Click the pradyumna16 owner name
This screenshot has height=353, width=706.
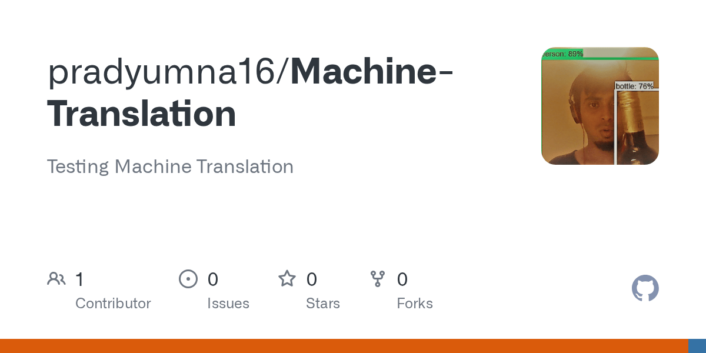[165, 72]
